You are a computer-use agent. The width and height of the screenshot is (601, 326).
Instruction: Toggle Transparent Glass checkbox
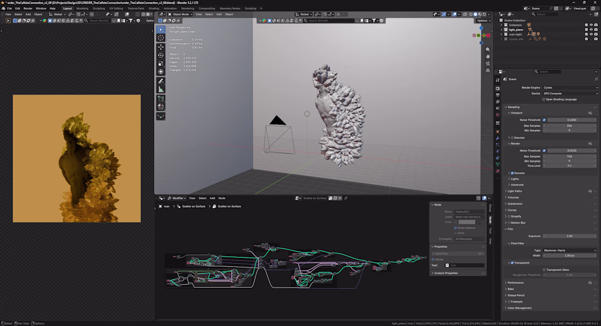(544, 270)
